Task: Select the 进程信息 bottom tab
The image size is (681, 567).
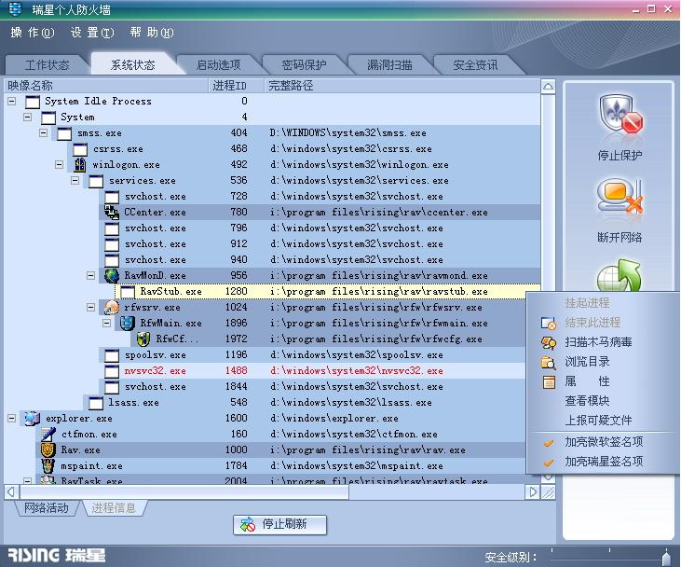Action: pyautogui.click(x=114, y=508)
